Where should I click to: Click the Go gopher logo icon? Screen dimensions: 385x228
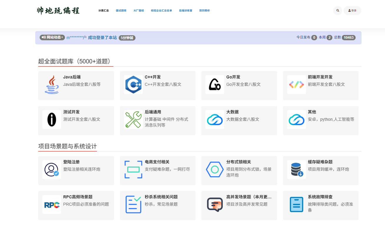[215, 85]
